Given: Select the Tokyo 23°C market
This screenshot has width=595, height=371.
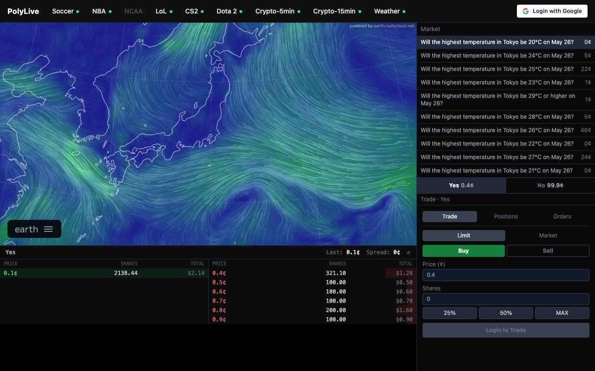Looking at the screenshot, I should click(x=506, y=83).
